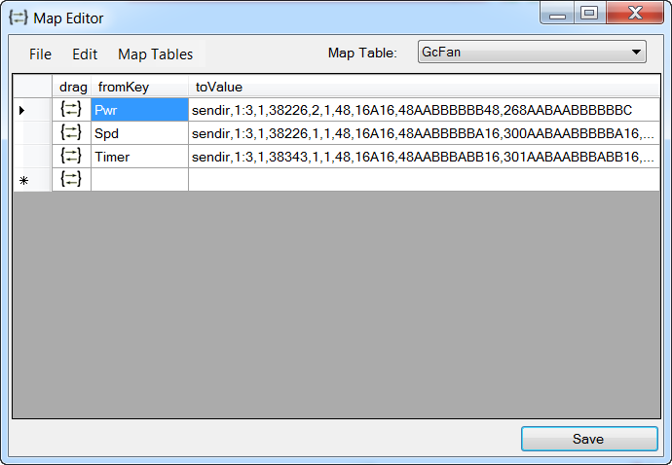Maximize the Map Editor window

[x=589, y=14]
